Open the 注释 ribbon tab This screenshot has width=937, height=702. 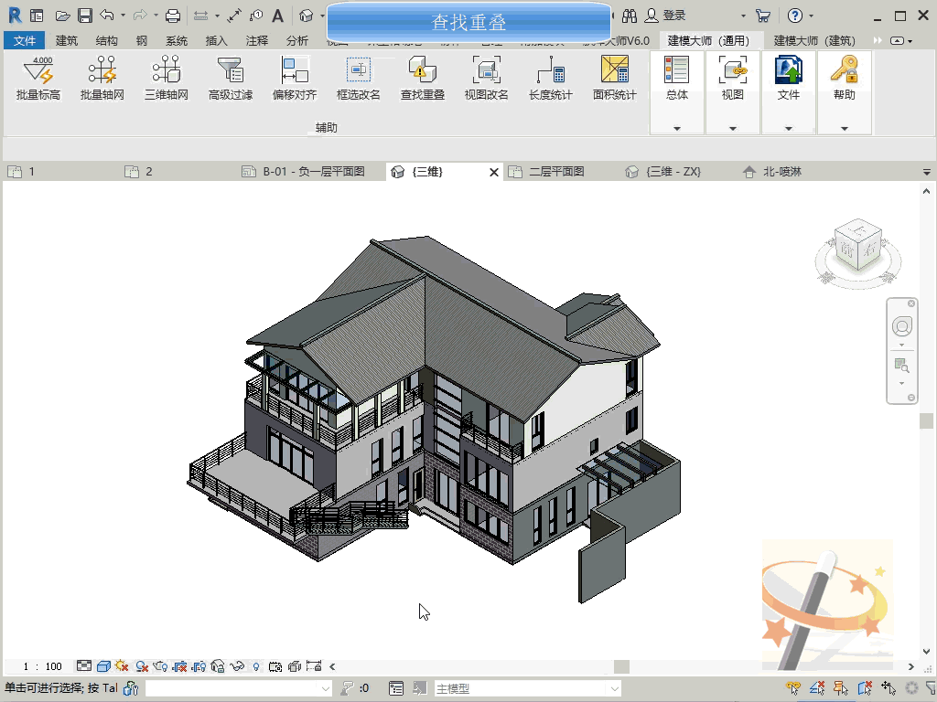(x=257, y=40)
